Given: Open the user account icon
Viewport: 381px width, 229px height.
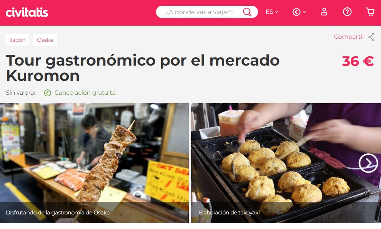Looking at the screenshot, I should tap(324, 12).
